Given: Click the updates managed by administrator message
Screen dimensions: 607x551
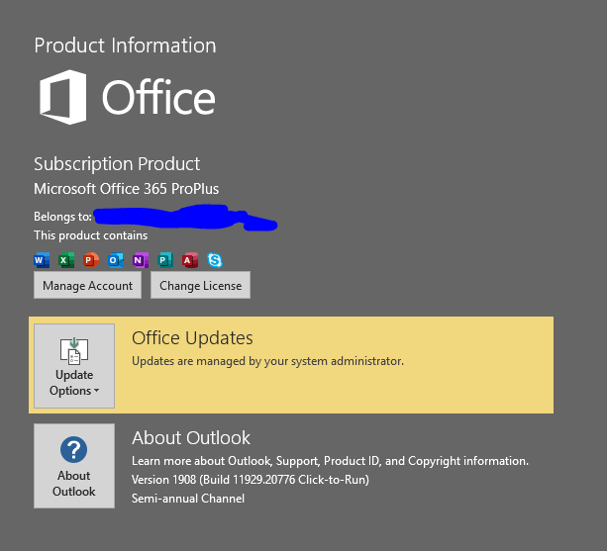Looking at the screenshot, I should tap(268, 361).
